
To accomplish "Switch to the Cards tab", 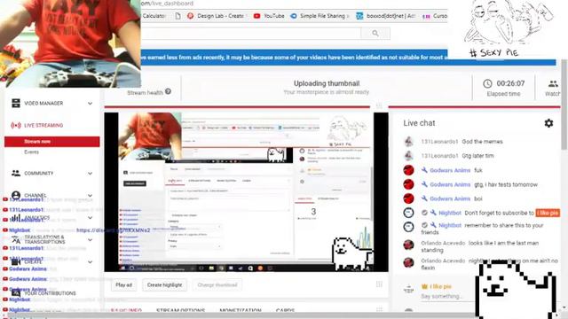I will point(285,310).
